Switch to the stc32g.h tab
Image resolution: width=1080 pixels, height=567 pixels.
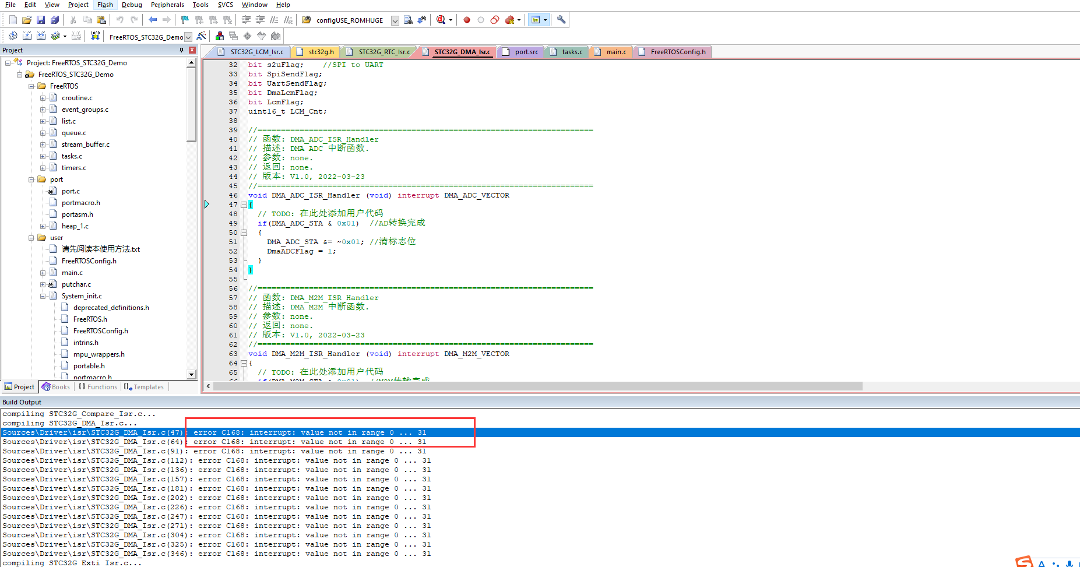tap(315, 52)
